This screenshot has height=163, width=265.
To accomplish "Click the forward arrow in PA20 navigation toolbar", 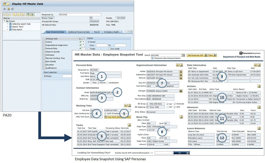I will click(9, 15).
